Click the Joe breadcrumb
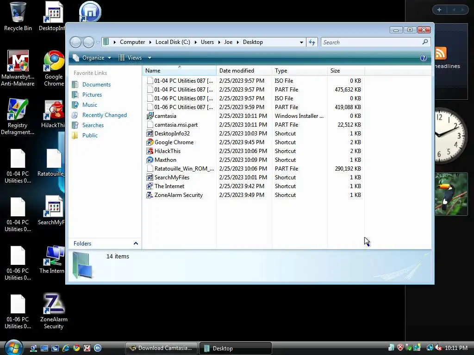Viewport: 474px width, 355px height. [x=228, y=42]
